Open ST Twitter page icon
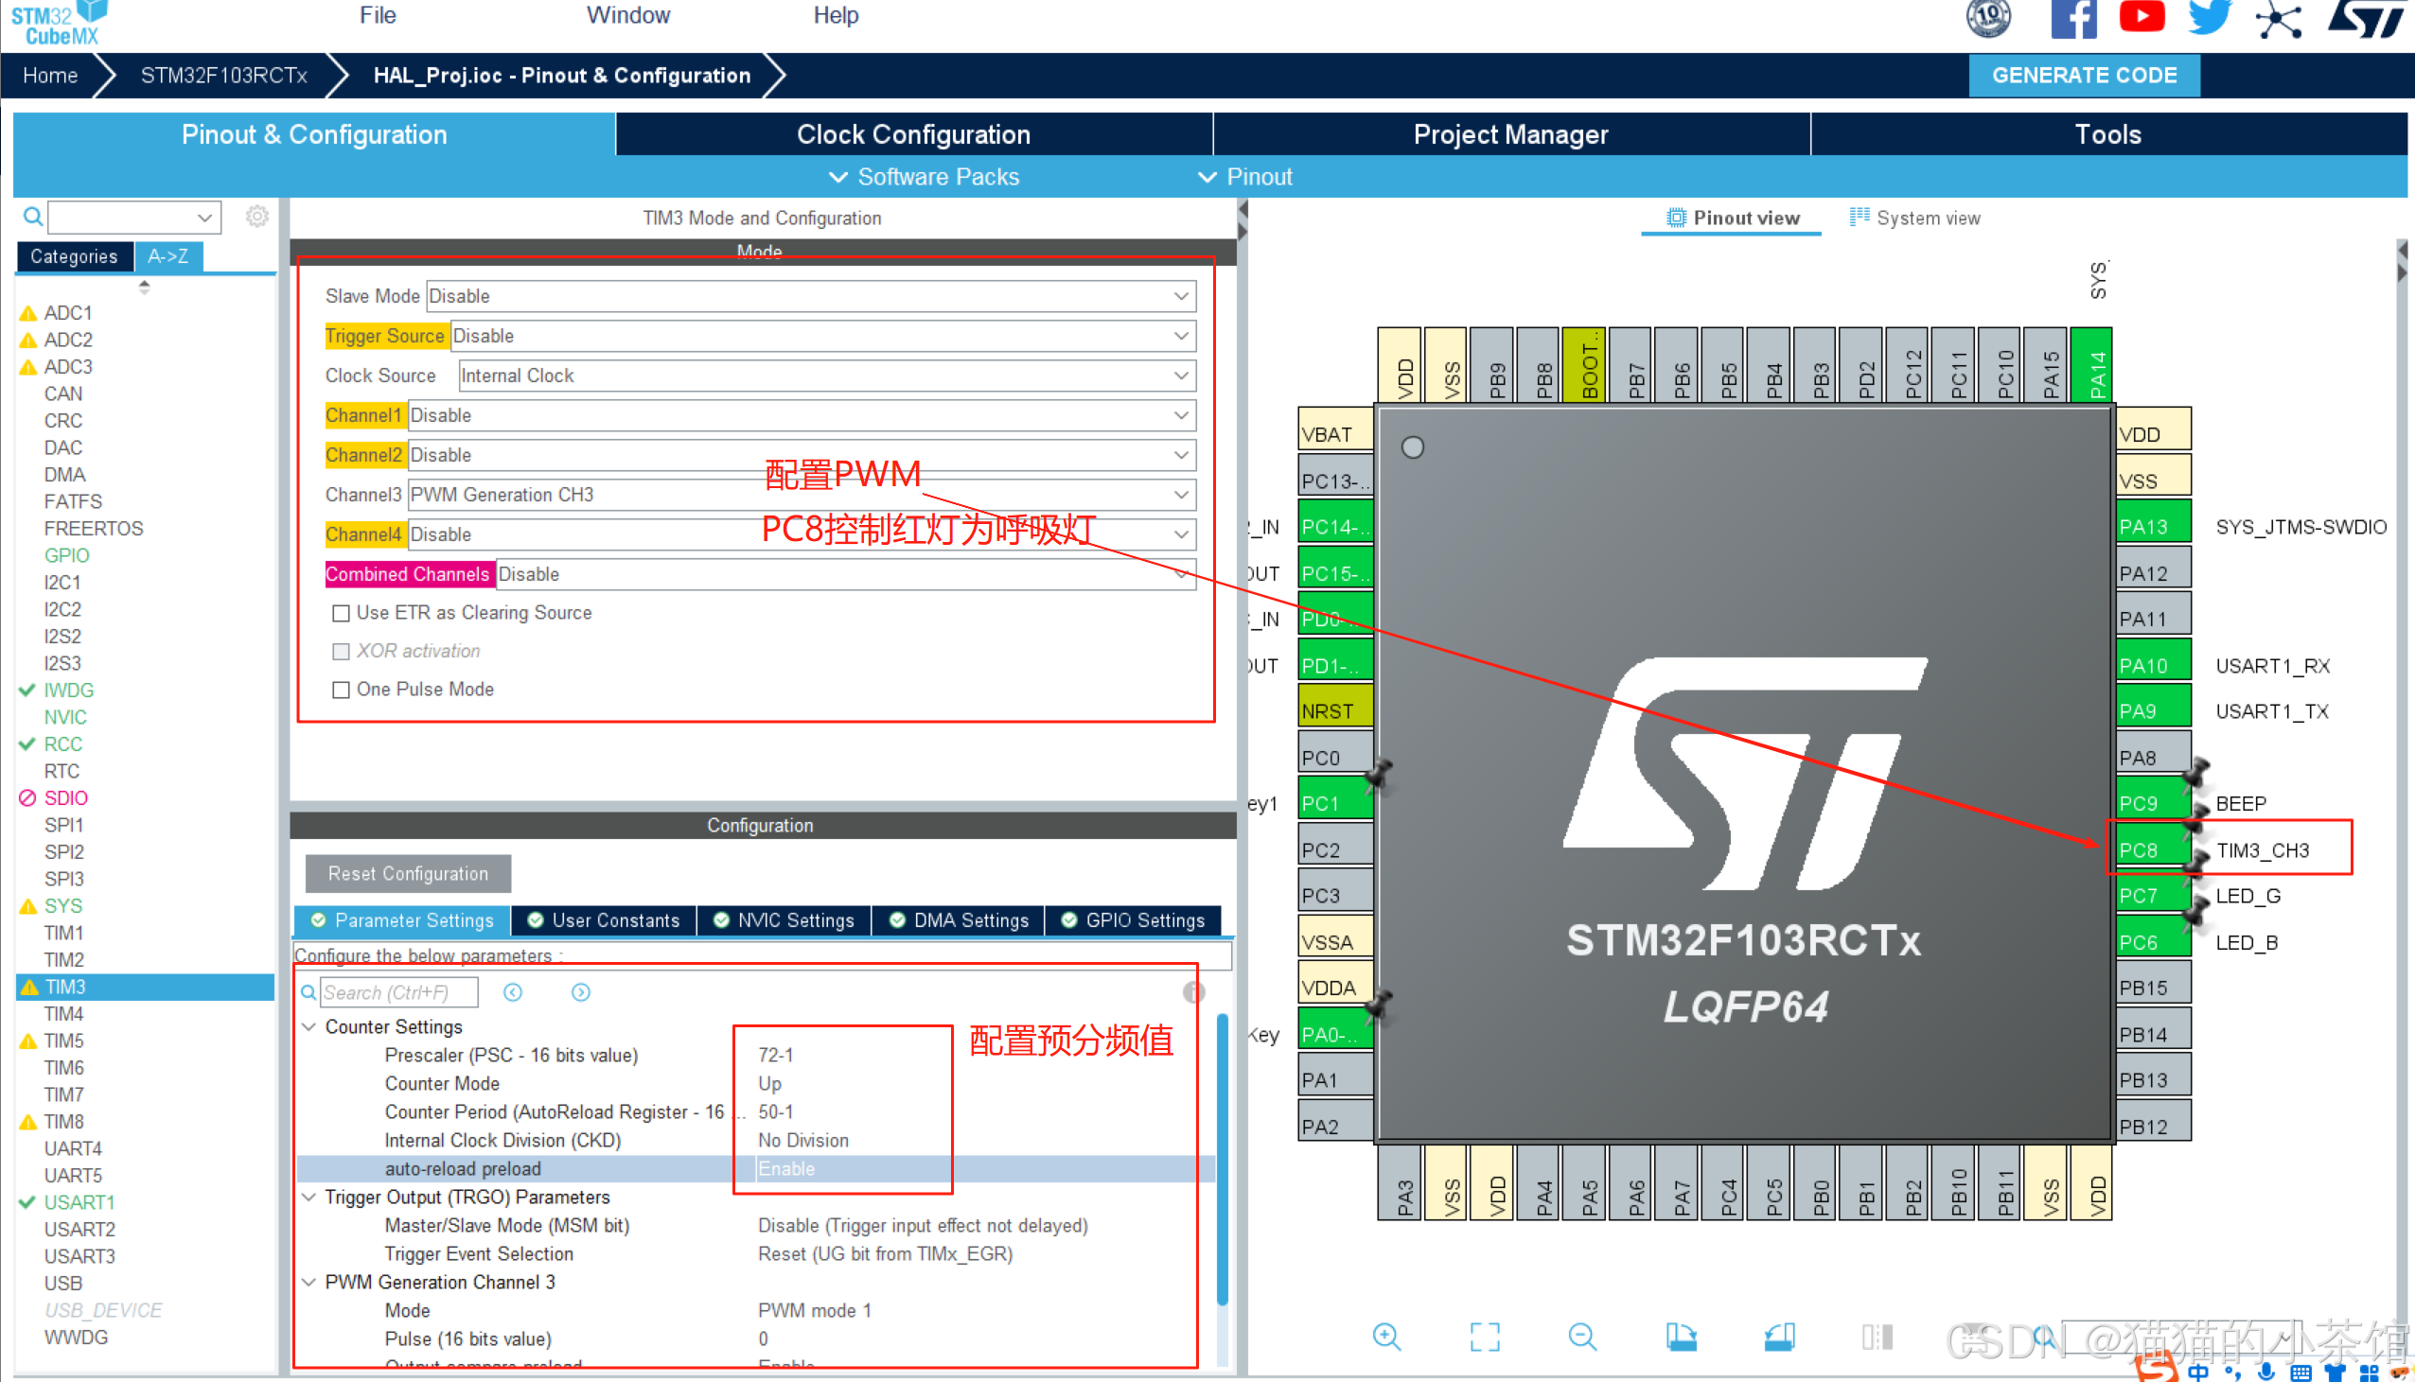This screenshot has width=2415, height=1382. (2210, 17)
